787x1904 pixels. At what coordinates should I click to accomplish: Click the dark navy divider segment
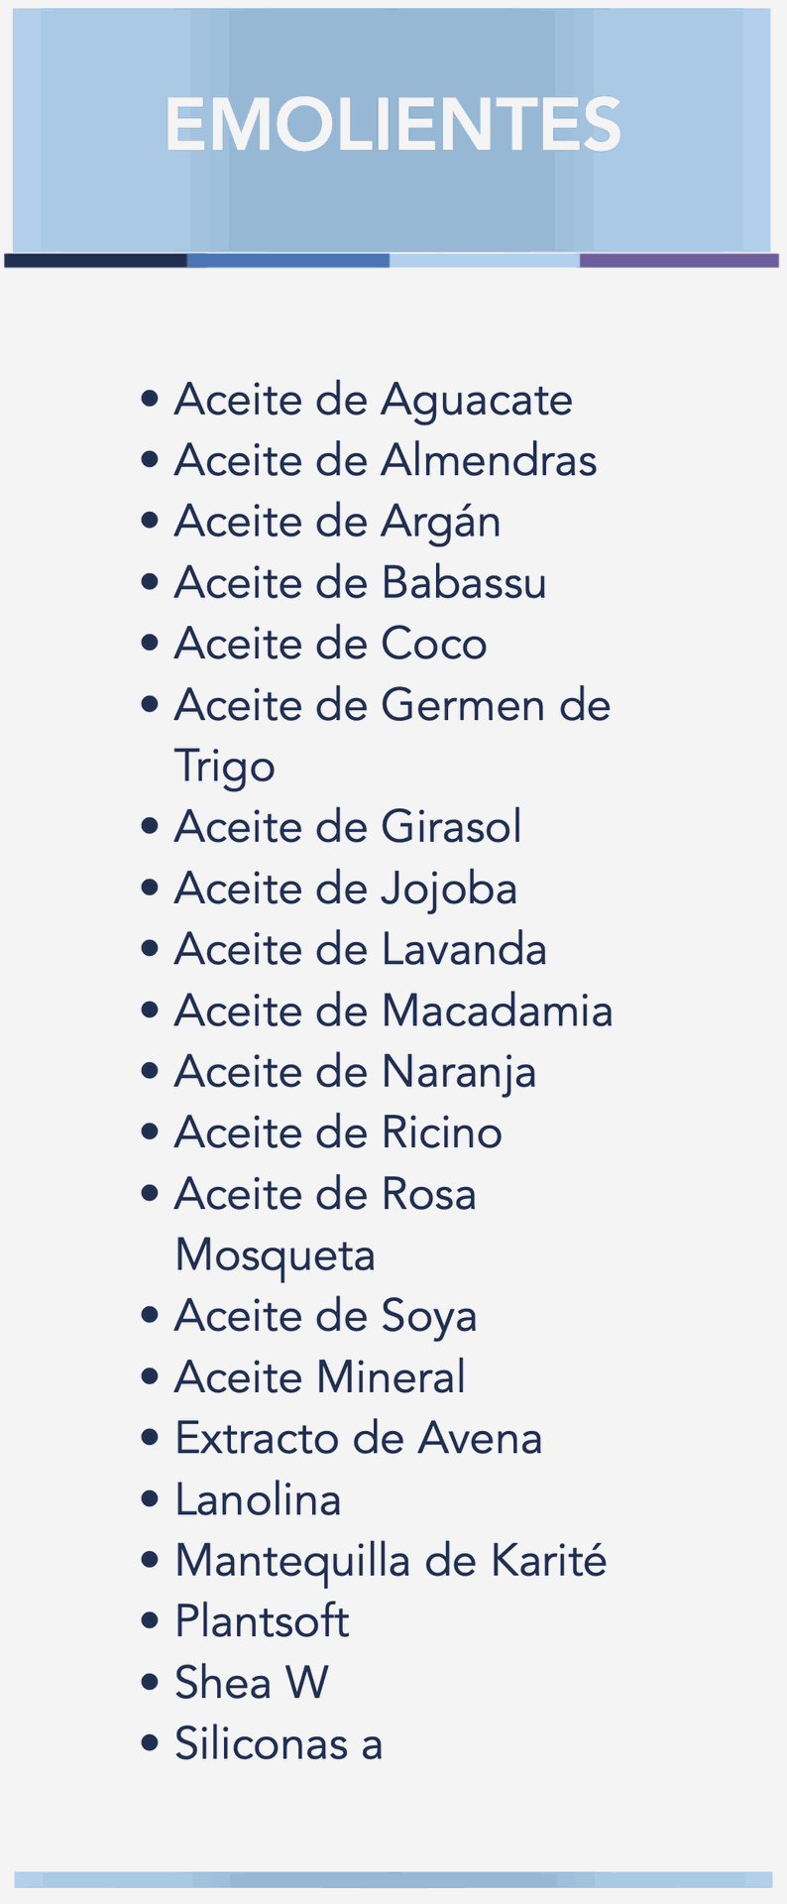click(95, 261)
